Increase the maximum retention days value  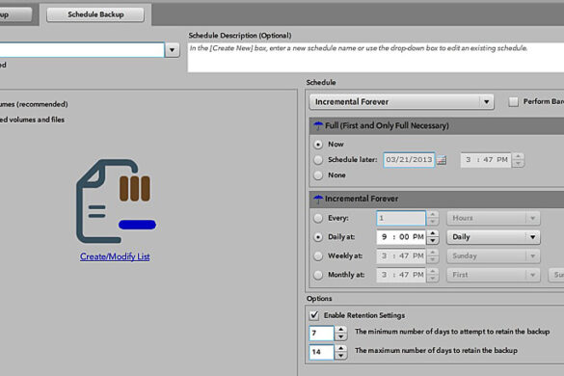click(x=341, y=348)
